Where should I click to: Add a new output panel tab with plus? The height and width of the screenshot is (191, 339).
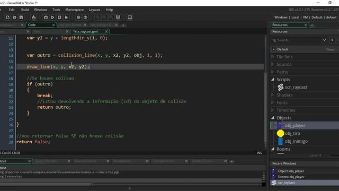click(232, 161)
